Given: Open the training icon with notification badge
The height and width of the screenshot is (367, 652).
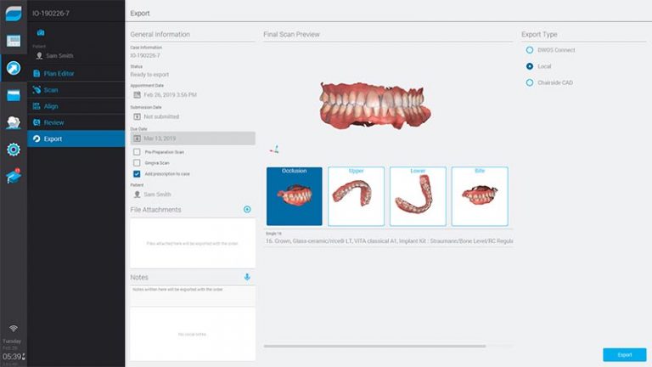Looking at the screenshot, I should pyautogui.click(x=14, y=177).
